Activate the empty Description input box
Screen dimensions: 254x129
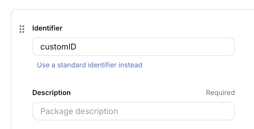click(134, 111)
